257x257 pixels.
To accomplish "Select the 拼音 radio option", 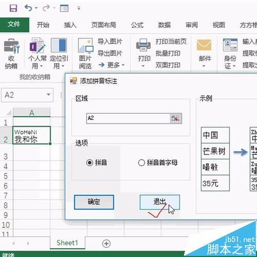I will pos(97,162).
